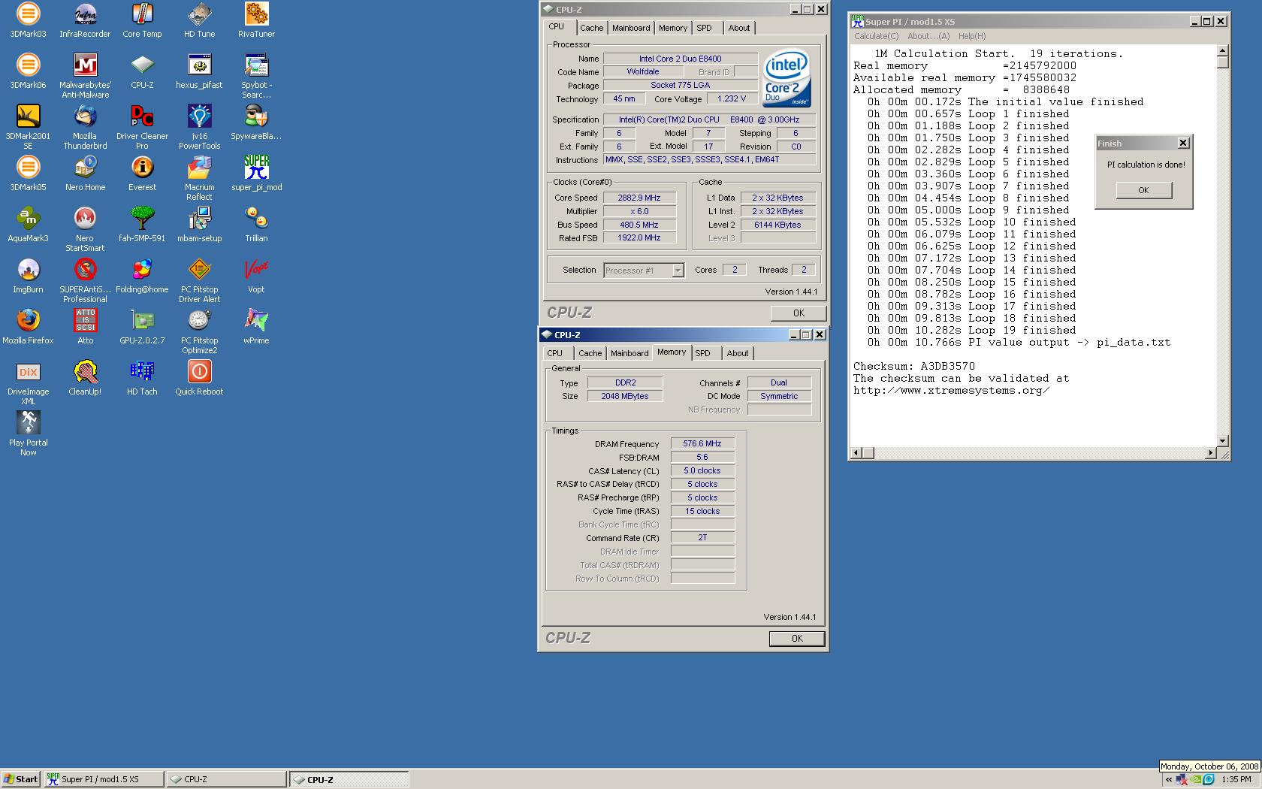Viewport: 1262px width, 789px height.
Task: Select the Everest desktop icon
Action: (142, 174)
